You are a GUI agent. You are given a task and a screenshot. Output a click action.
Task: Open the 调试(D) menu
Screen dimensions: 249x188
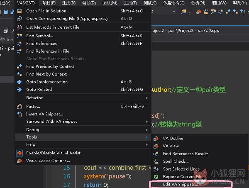[x=89, y=3]
